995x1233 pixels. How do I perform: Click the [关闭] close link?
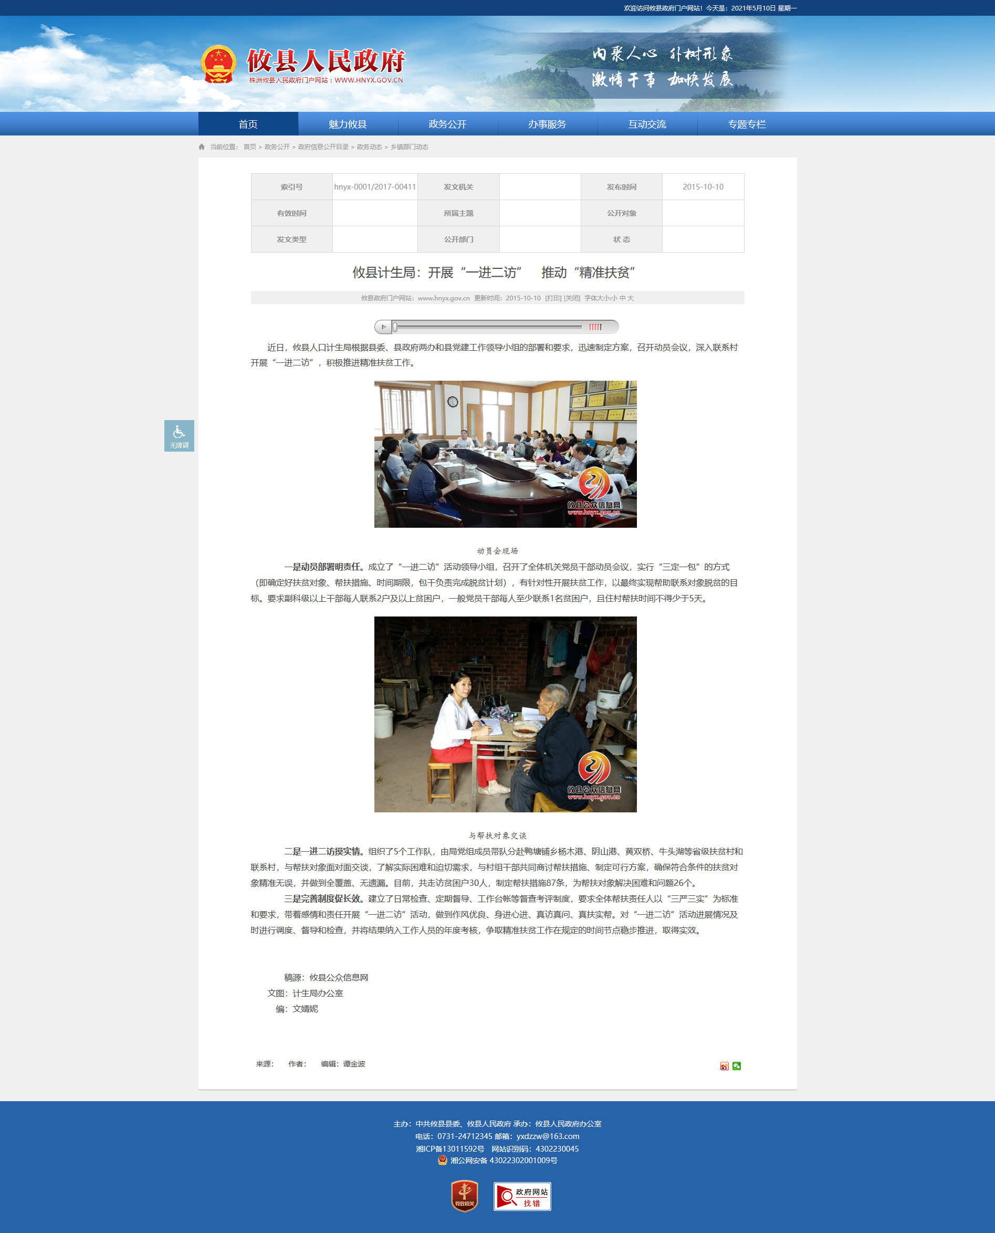[x=572, y=298]
